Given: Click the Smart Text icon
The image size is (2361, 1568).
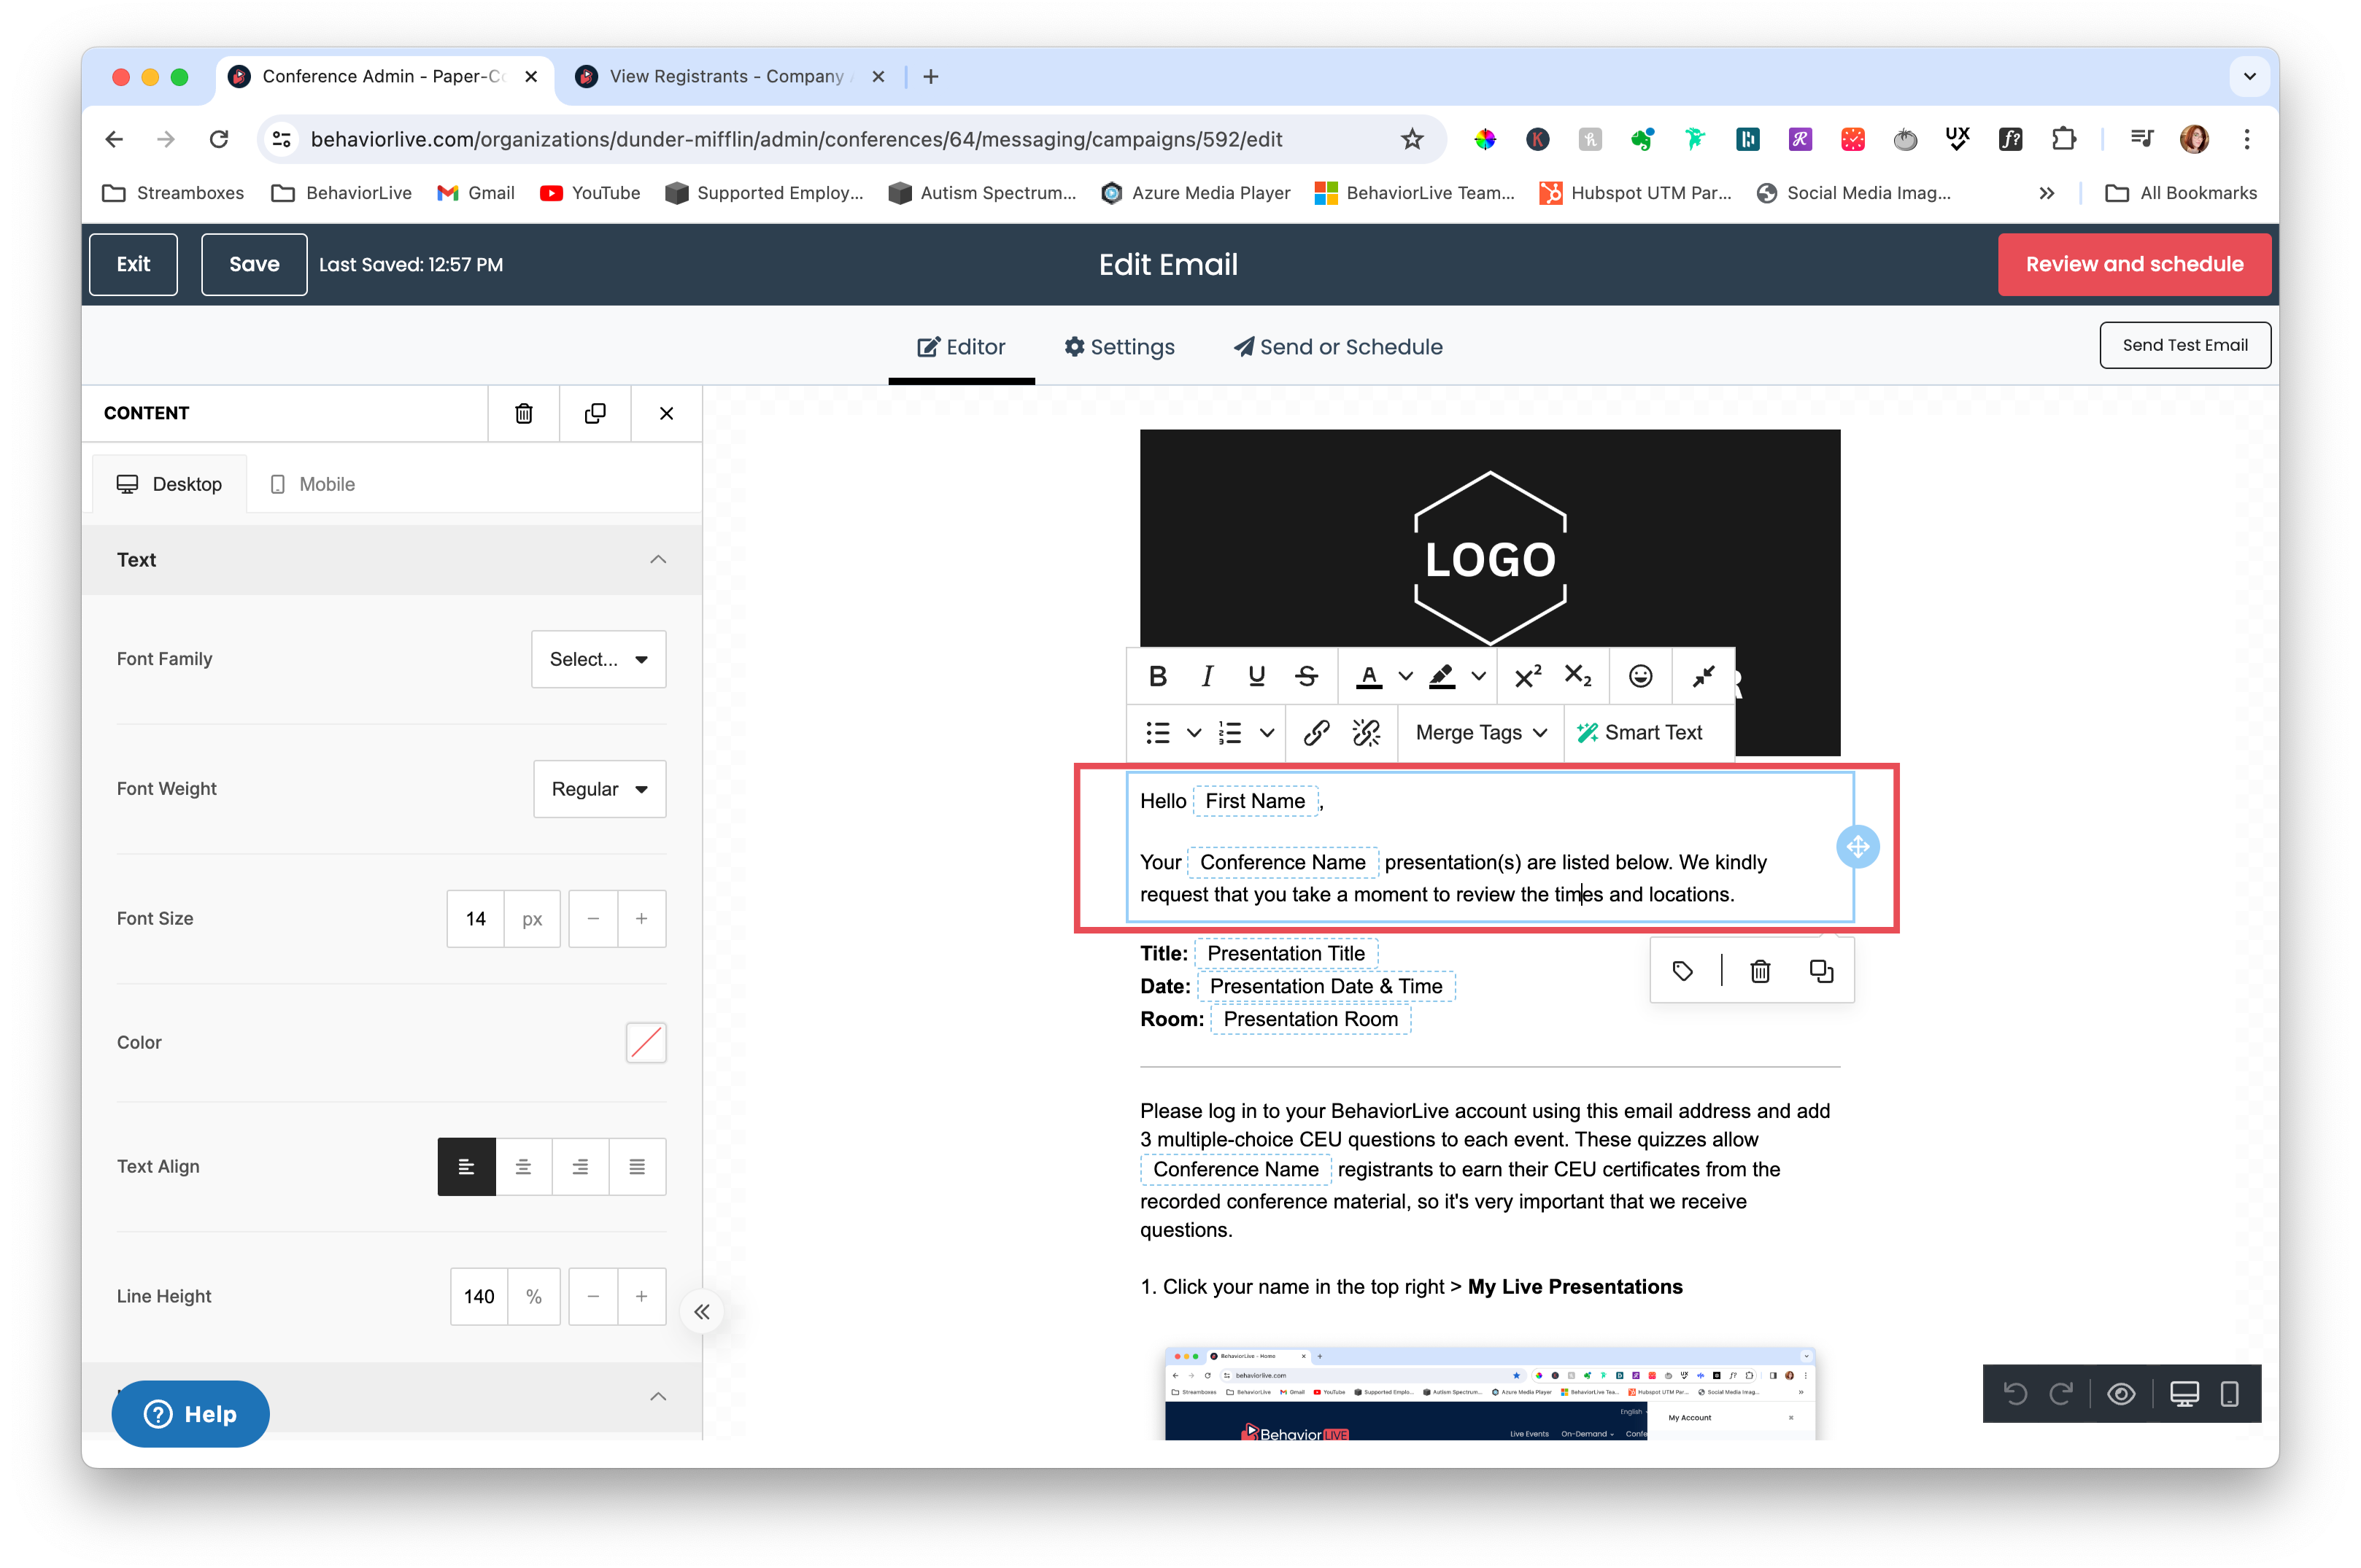Looking at the screenshot, I should click(x=1588, y=732).
